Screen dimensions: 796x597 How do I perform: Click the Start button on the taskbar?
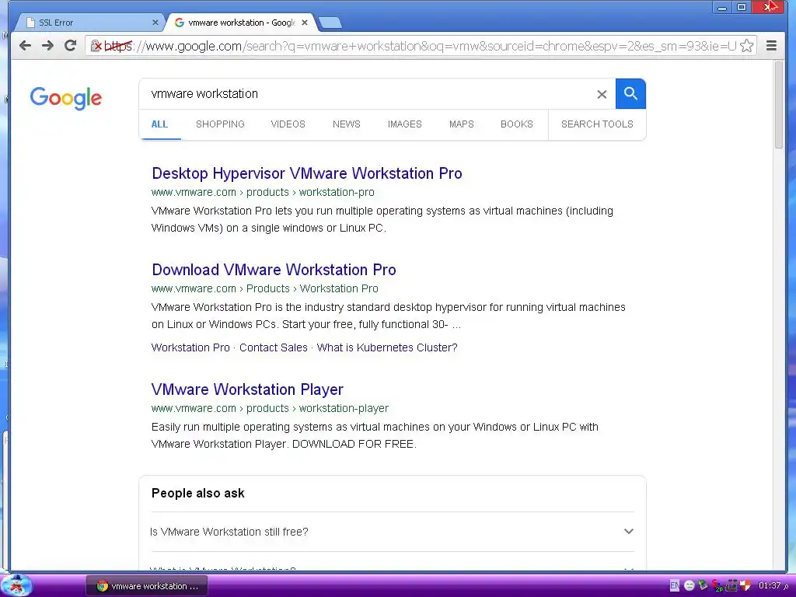point(17,585)
